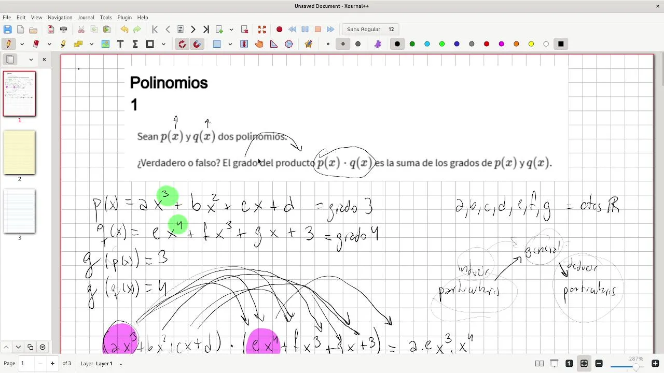Open the selection tool dropdown

tap(230, 44)
